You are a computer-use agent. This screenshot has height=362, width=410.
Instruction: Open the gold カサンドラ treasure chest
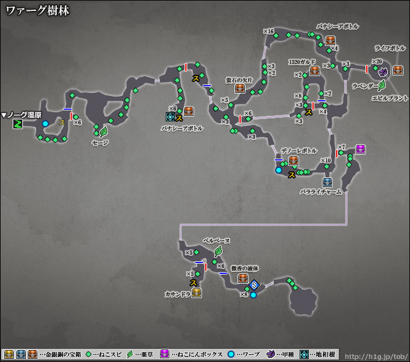[197, 292]
